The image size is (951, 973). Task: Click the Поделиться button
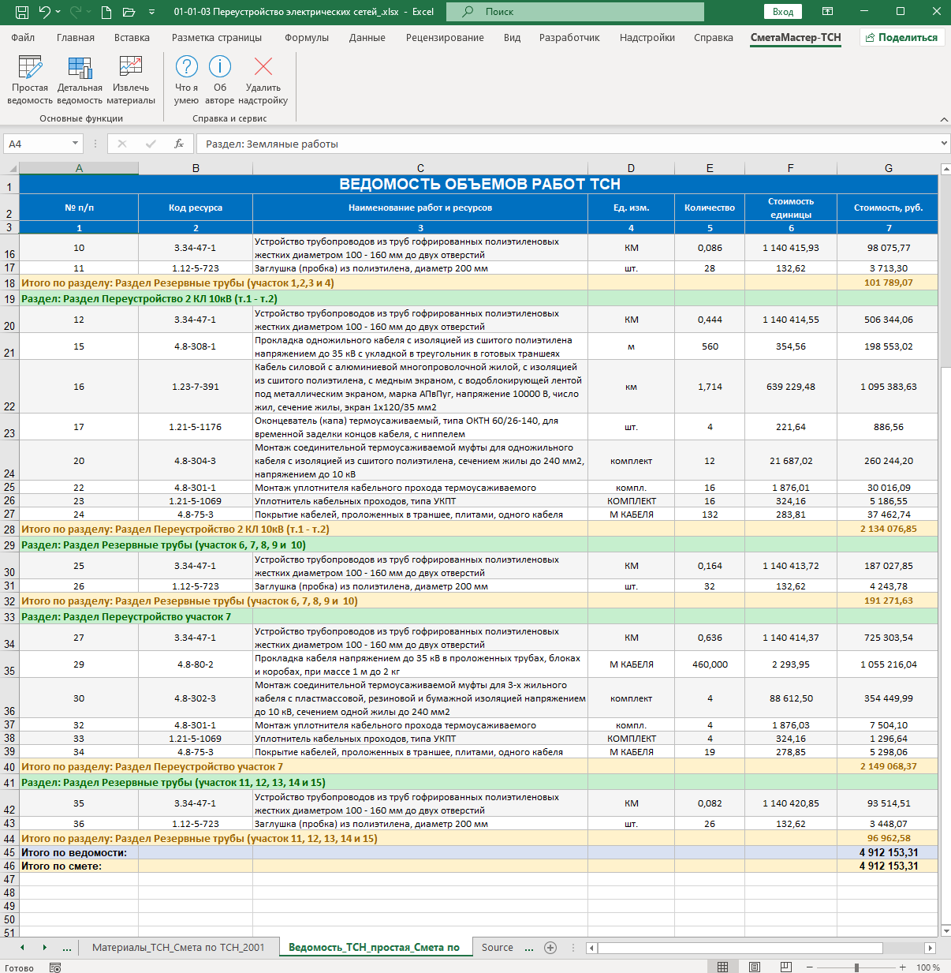[901, 37]
